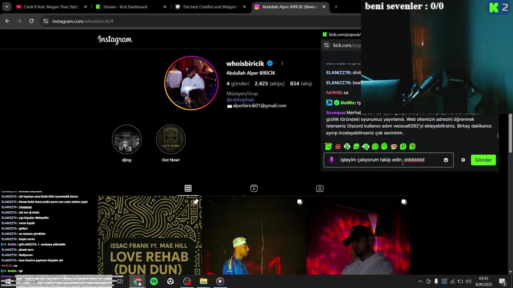Close the Abdullah Alper BİRİCİK Instagram tab
The height and width of the screenshot is (288, 513).
click(324, 7)
